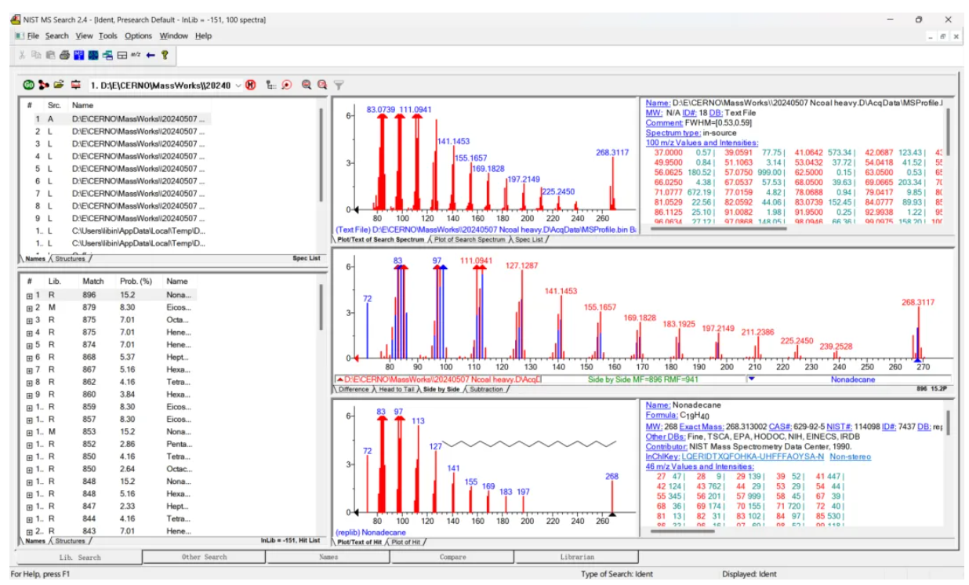Click the Other DBs link
The image size is (969, 585).
[x=667, y=436]
